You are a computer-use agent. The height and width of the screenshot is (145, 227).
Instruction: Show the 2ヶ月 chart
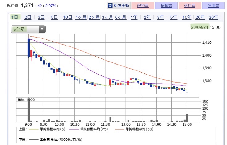click(94, 17)
